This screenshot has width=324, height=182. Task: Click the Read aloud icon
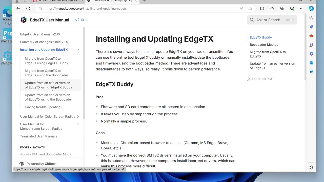pos(241,8)
